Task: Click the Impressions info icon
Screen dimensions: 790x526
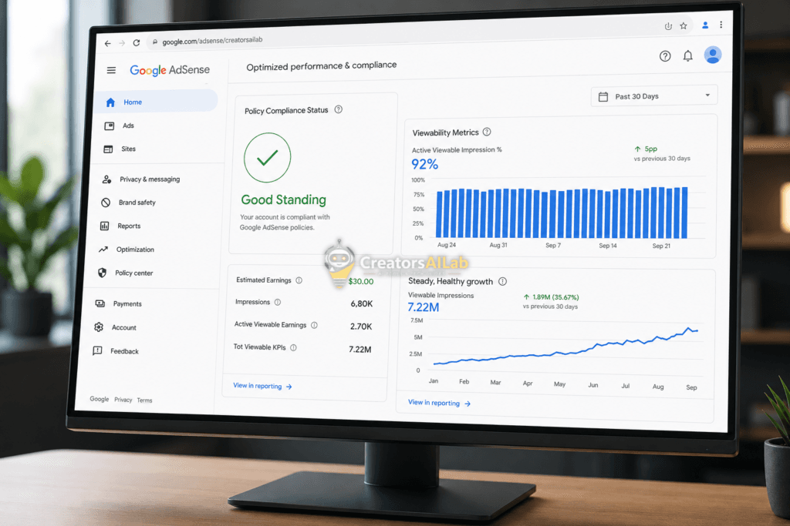Action: coord(278,302)
